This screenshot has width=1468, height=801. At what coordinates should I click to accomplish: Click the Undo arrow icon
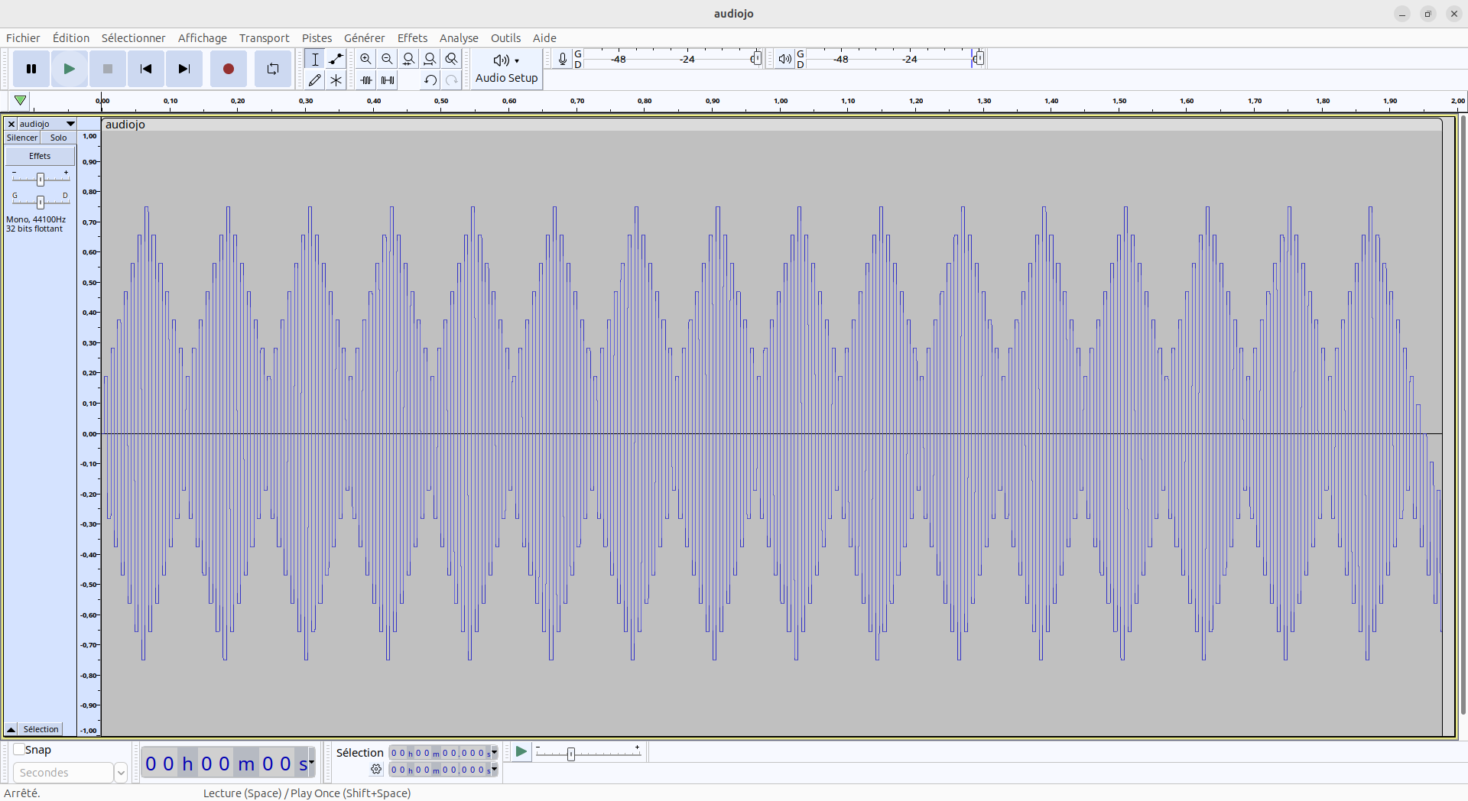coord(430,79)
